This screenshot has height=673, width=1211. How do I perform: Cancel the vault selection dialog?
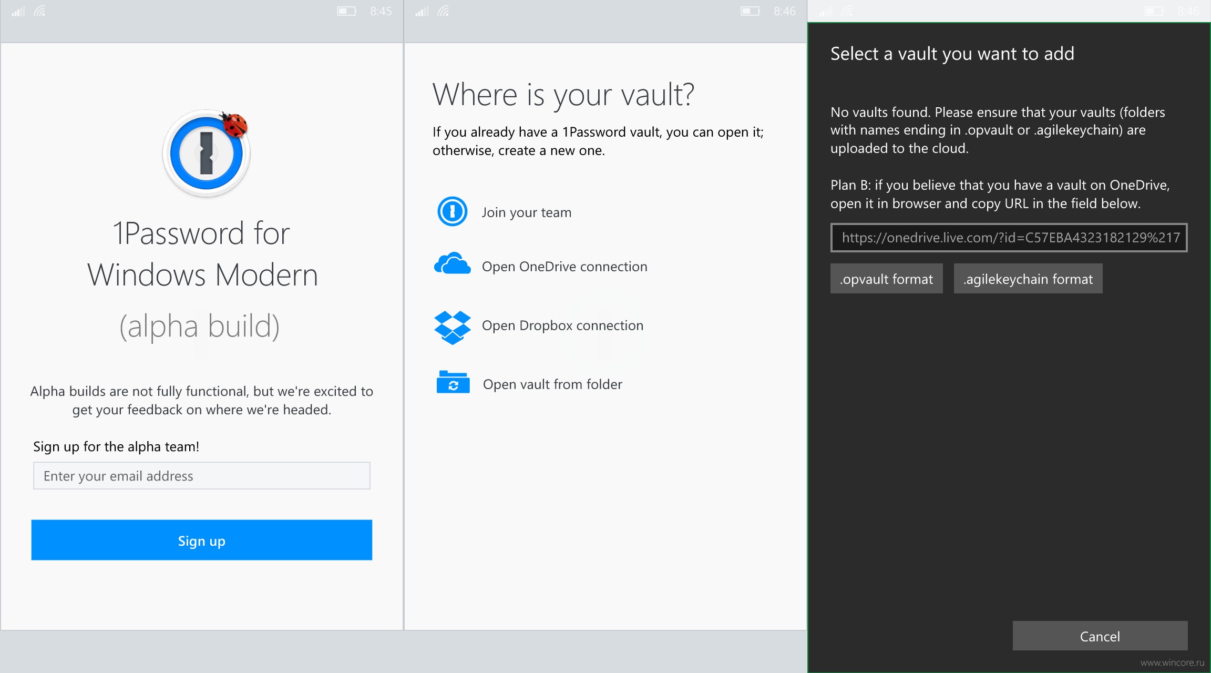tap(1100, 636)
